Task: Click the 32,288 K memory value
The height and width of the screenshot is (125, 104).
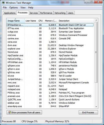Action: (52, 49)
